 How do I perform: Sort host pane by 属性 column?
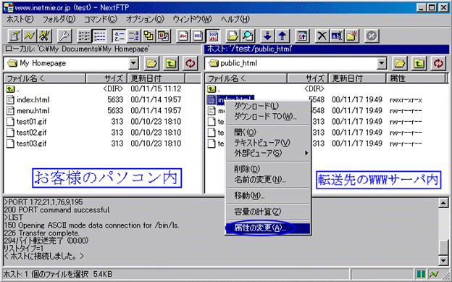(x=416, y=78)
